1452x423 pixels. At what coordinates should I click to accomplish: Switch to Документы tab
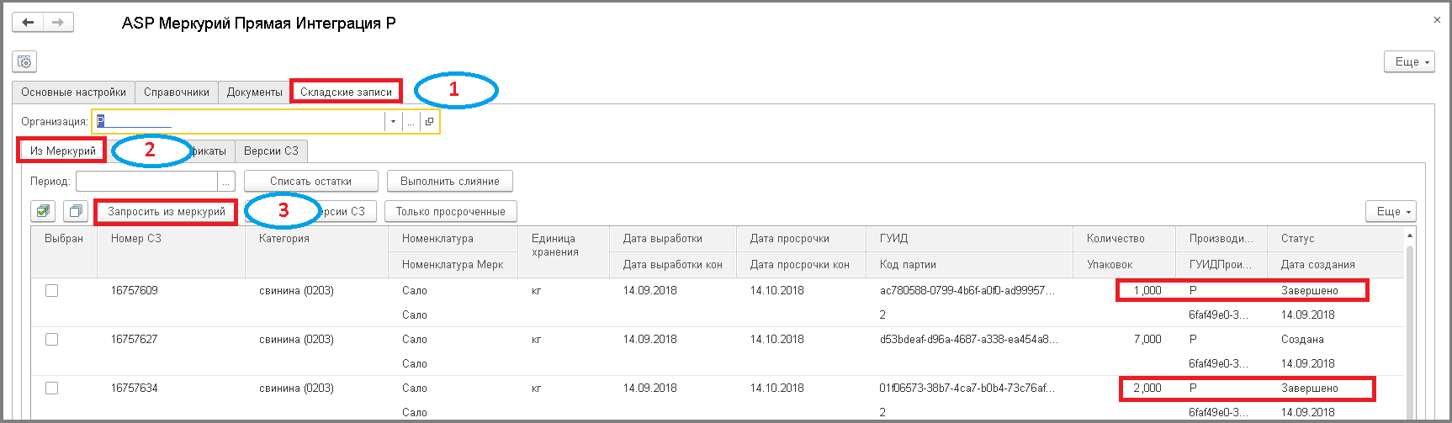pyautogui.click(x=254, y=92)
